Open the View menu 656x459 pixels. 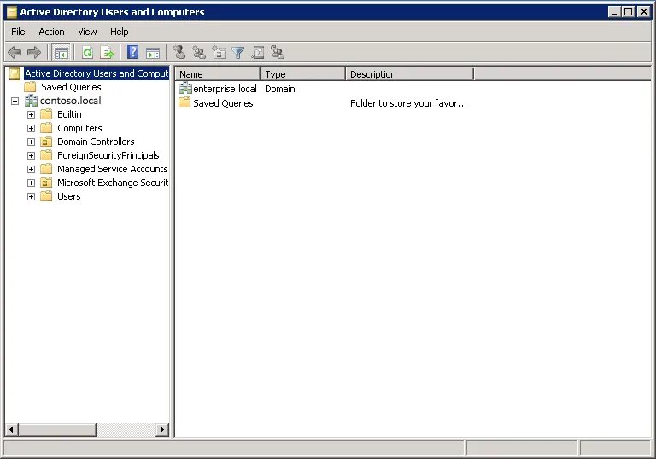(x=87, y=32)
